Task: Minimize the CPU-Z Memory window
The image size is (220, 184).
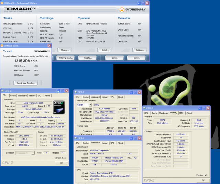Action: pos(200,108)
